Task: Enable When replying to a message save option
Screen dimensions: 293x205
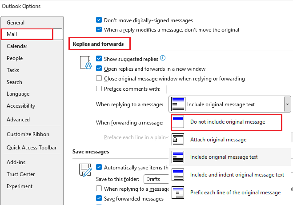Action: 99,189
